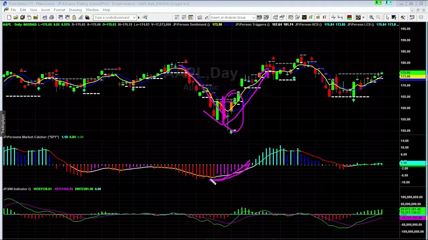Click the zoom in magnifier icon

pos(371,17)
